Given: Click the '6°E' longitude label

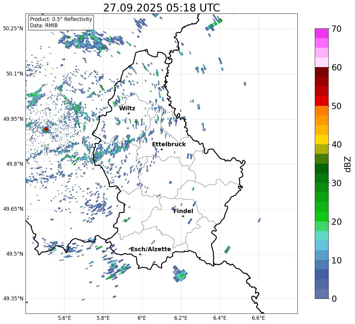Looking at the screenshot, I should pyautogui.click(x=142, y=318).
